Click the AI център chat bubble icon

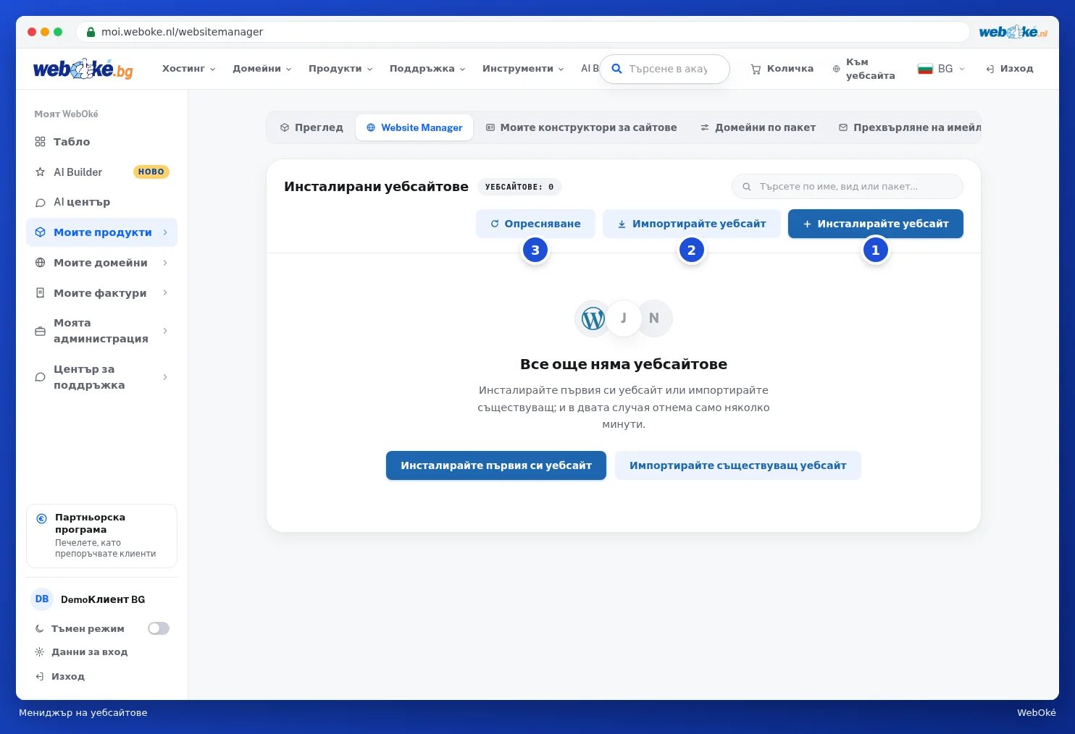click(x=40, y=203)
